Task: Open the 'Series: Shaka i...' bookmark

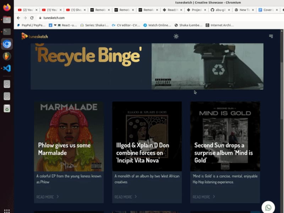Action: pos(94,25)
